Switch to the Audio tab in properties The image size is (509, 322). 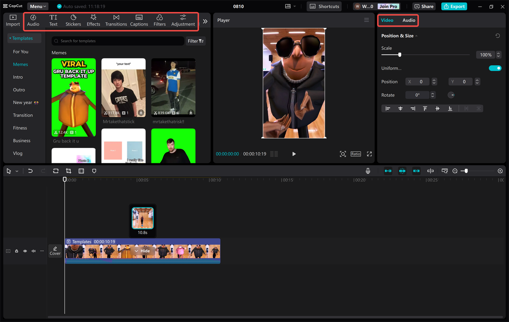click(x=409, y=20)
